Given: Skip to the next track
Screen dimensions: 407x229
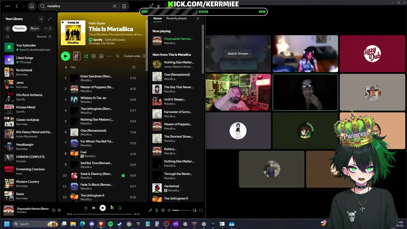Looking at the screenshot, I should [112, 208].
